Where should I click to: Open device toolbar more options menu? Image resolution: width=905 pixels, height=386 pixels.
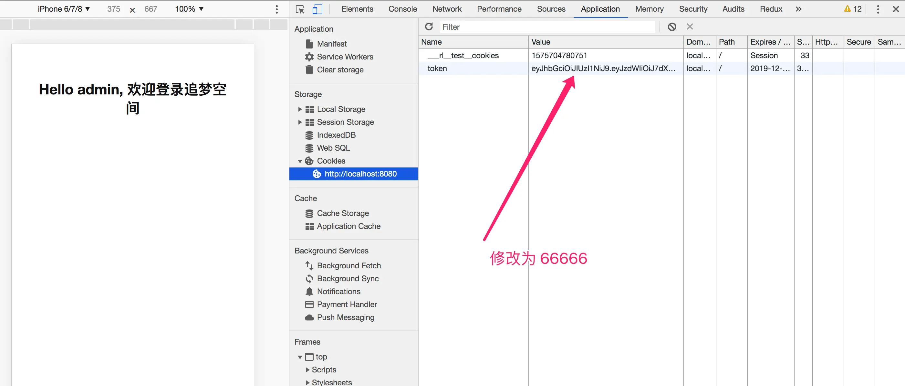point(276,9)
